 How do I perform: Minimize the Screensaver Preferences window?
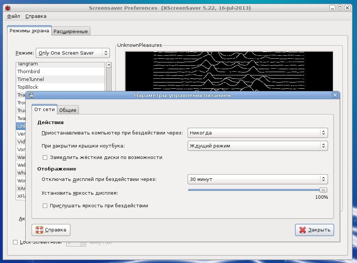[x=332, y=8]
